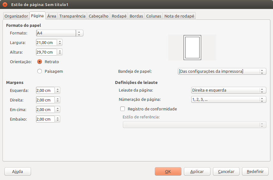This screenshot has width=273, height=180.
Task: Click the Cancelar button
Action: [226, 171]
